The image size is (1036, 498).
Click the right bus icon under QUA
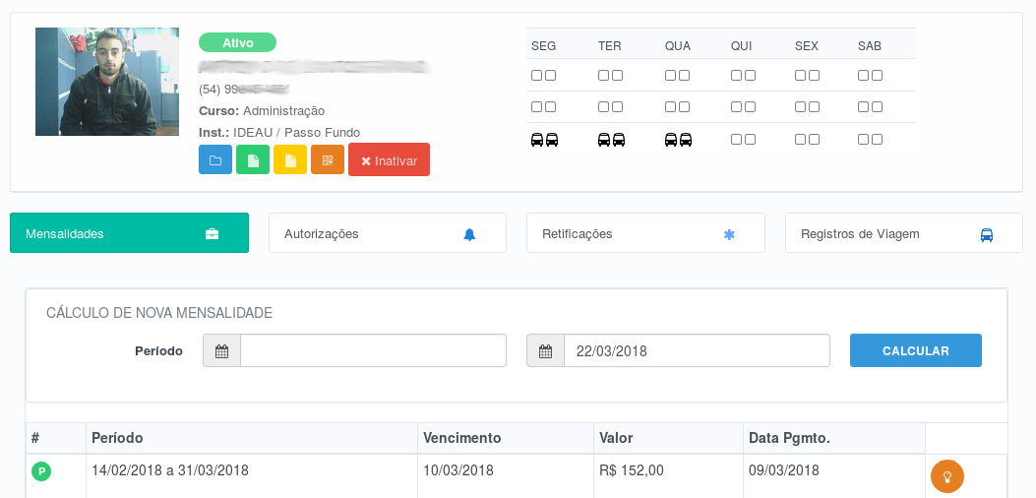685,140
